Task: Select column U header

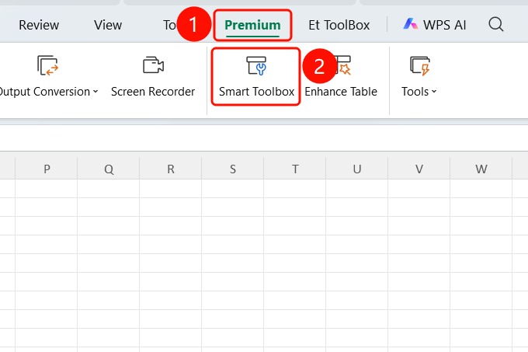Action: pyautogui.click(x=357, y=169)
